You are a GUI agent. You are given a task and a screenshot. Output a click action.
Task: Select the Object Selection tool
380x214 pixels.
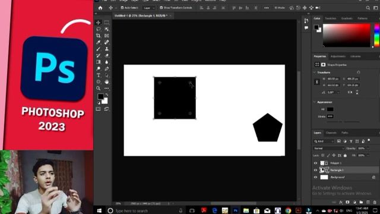pos(107,29)
